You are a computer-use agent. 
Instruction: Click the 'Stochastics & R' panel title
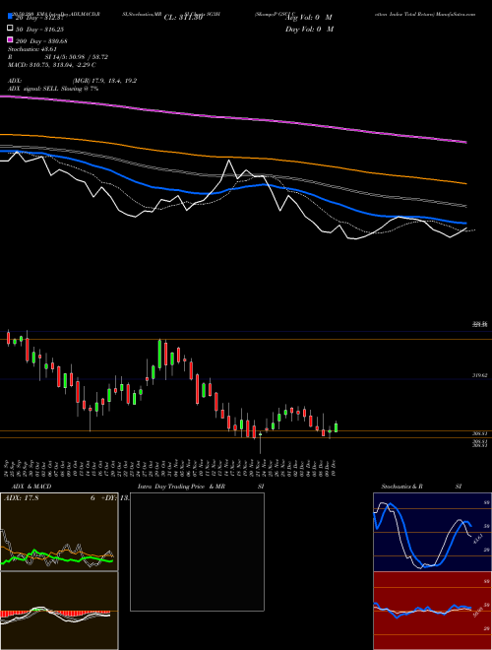[401, 487]
